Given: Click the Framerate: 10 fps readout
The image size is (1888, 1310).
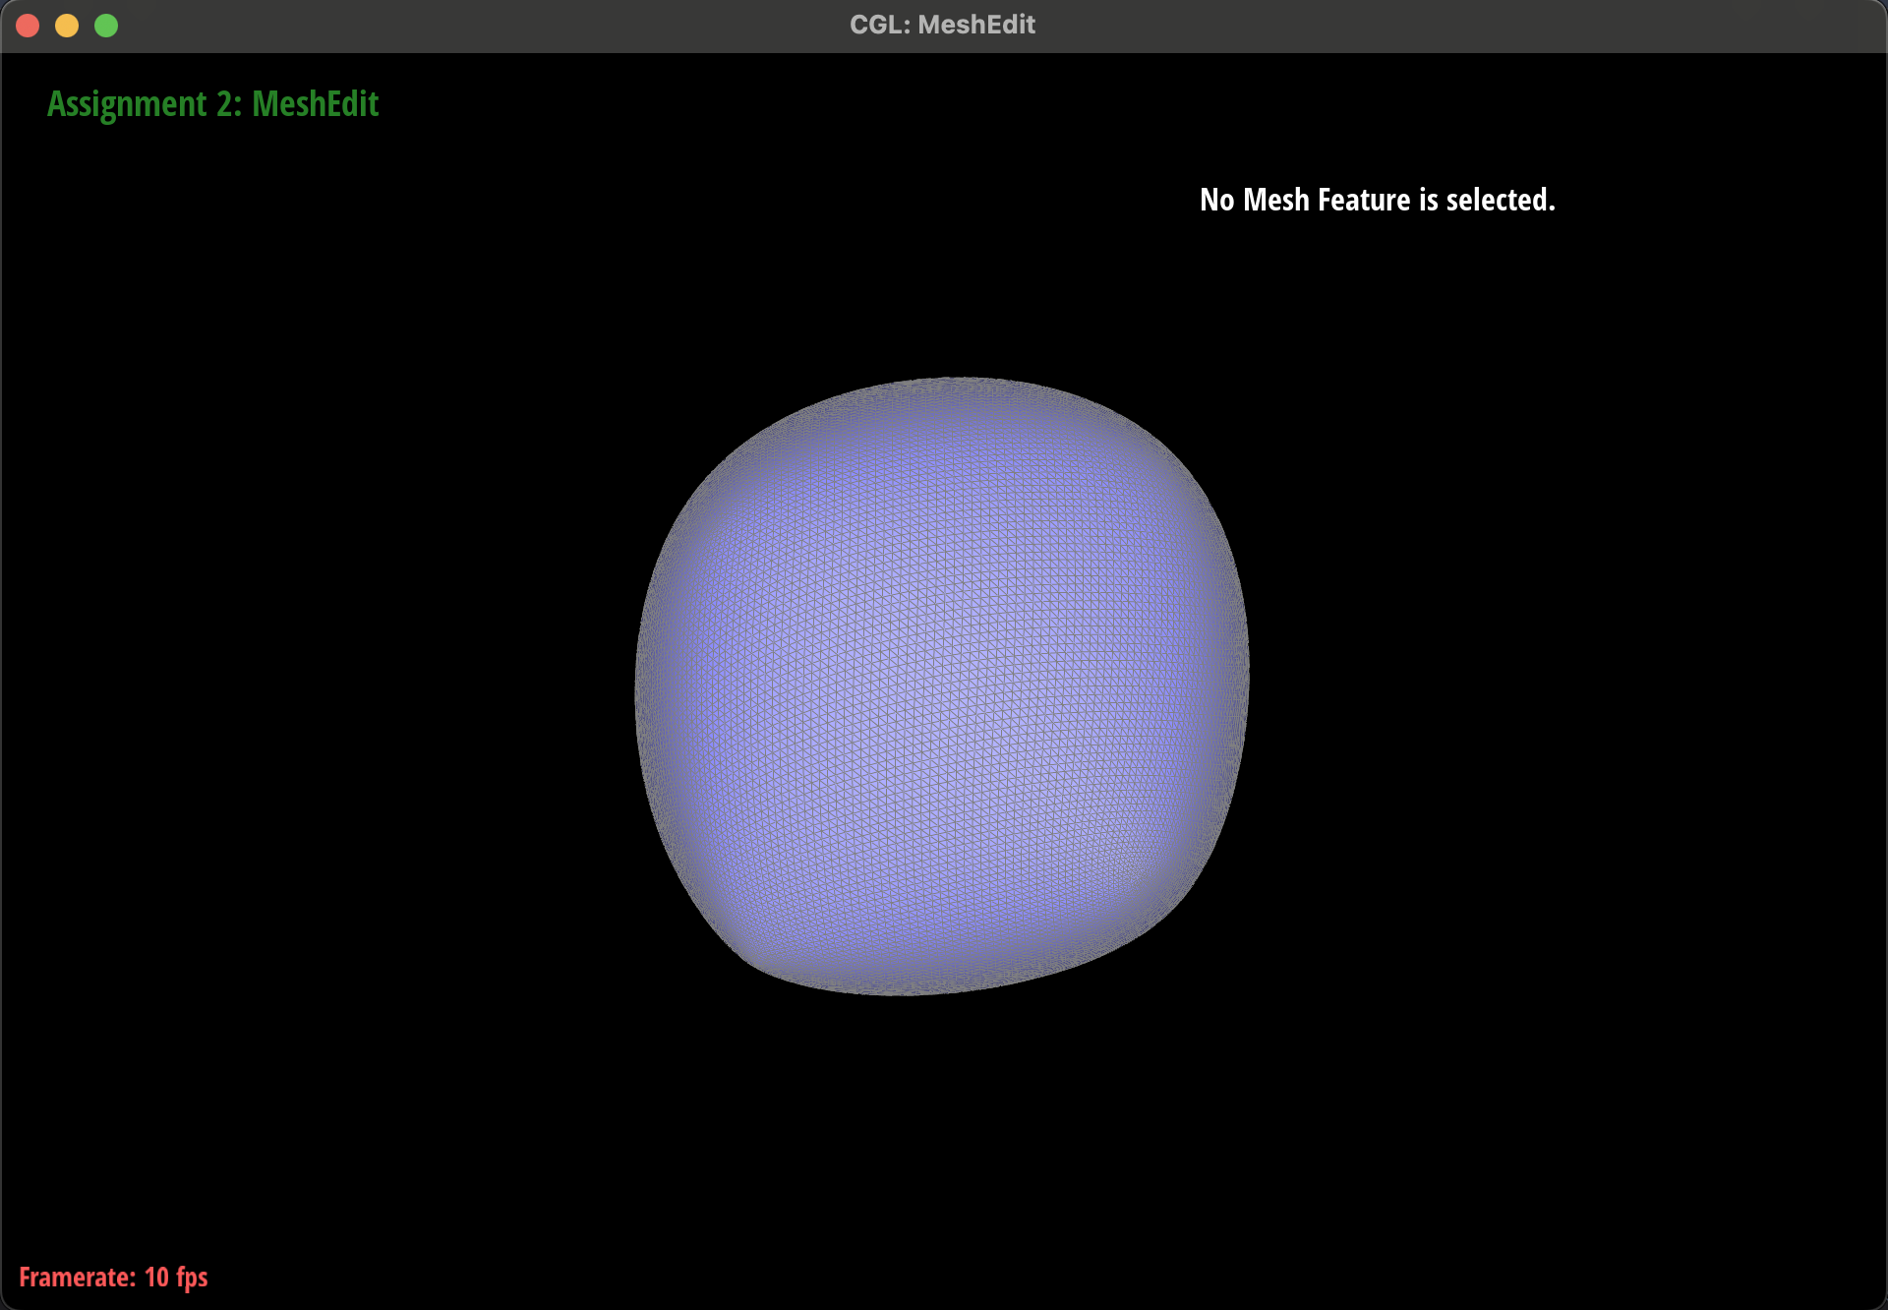Looking at the screenshot, I should click(x=113, y=1277).
